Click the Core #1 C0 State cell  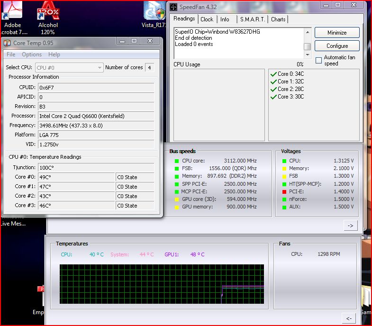tap(135, 187)
